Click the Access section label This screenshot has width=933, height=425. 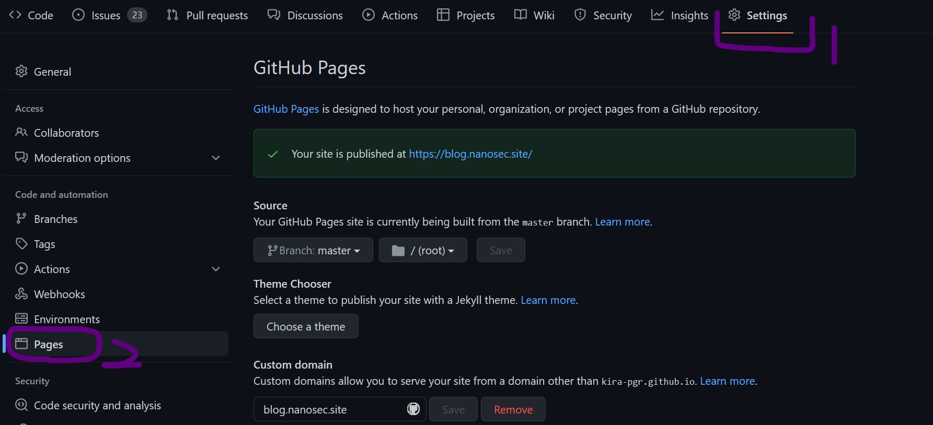pos(29,108)
